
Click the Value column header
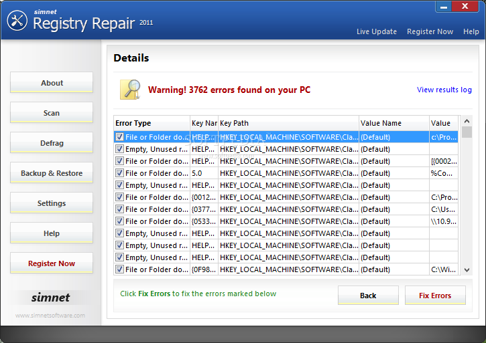coord(444,123)
